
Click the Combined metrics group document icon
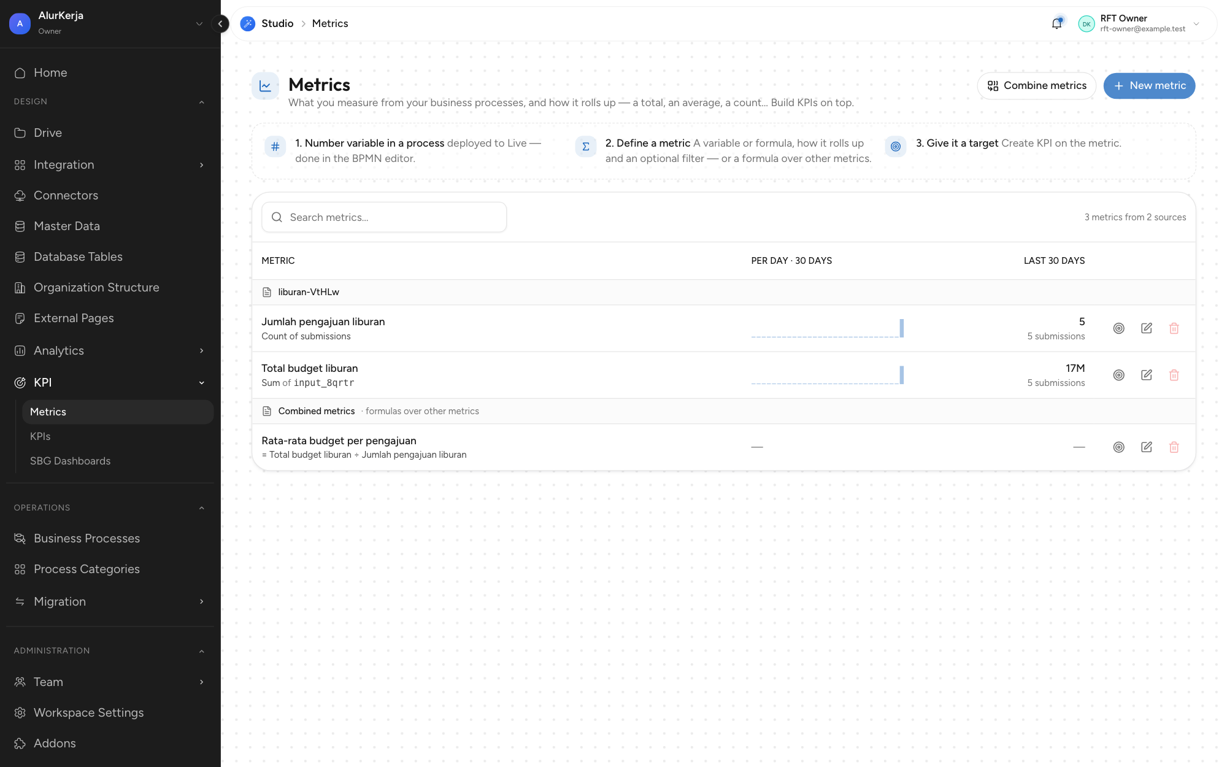(267, 411)
